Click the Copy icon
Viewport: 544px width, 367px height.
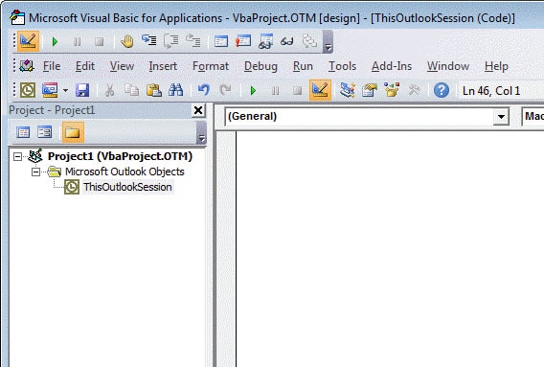(131, 90)
